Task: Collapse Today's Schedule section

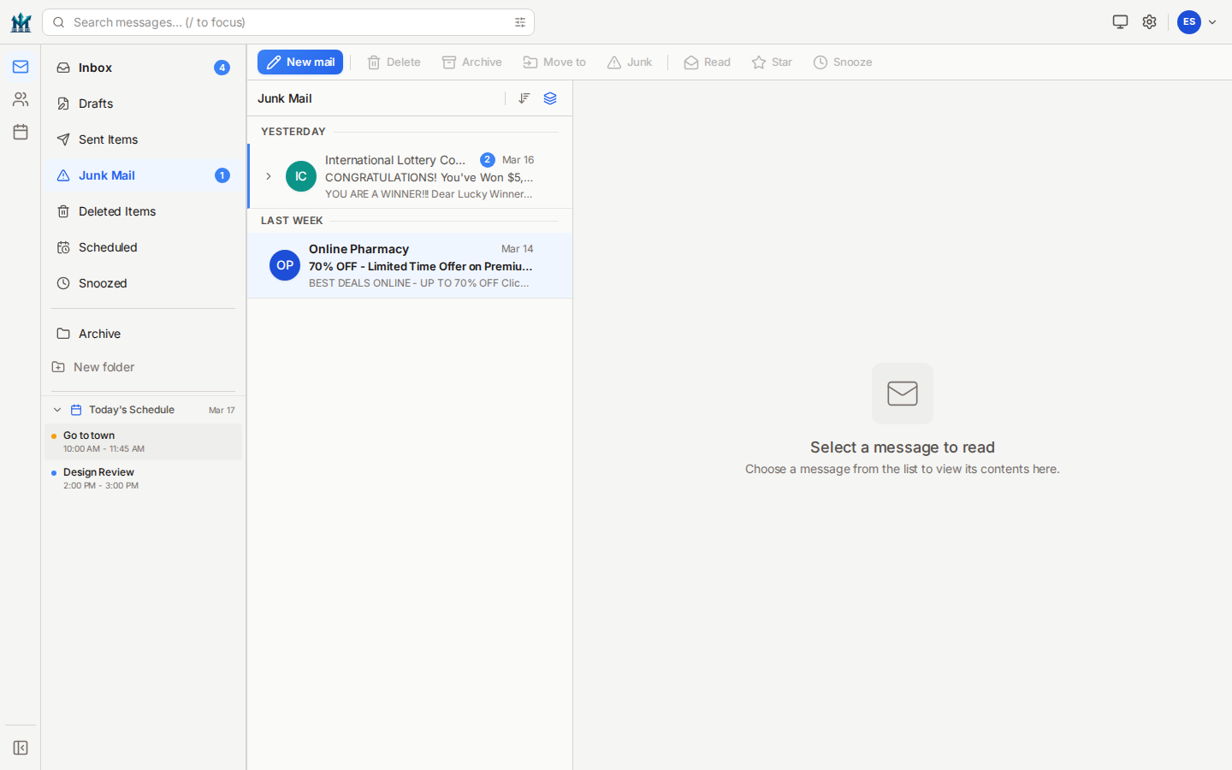Action: click(57, 410)
